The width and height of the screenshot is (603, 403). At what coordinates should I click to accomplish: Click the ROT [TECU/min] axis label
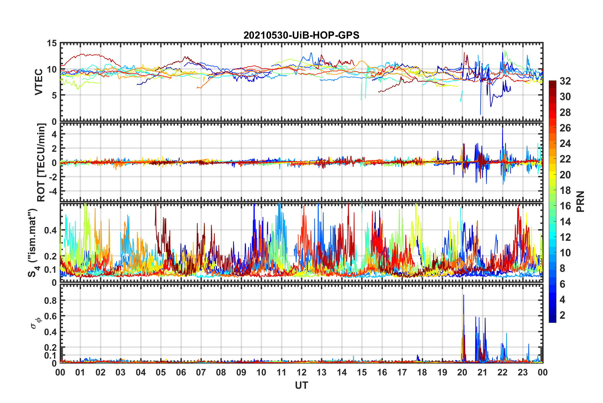pyautogui.click(x=41, y=163)
